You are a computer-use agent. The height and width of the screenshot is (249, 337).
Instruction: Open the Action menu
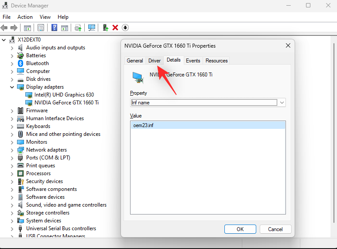pyautogui.click(x=25, y=17)
